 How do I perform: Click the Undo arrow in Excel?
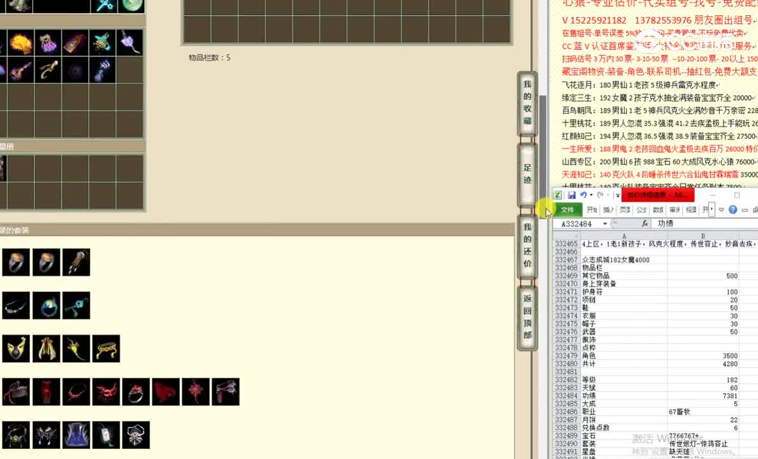click(583, 195)
